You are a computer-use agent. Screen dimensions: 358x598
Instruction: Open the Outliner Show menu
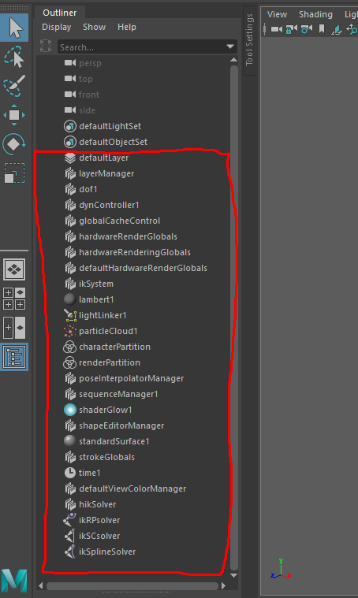click(94, 27)
